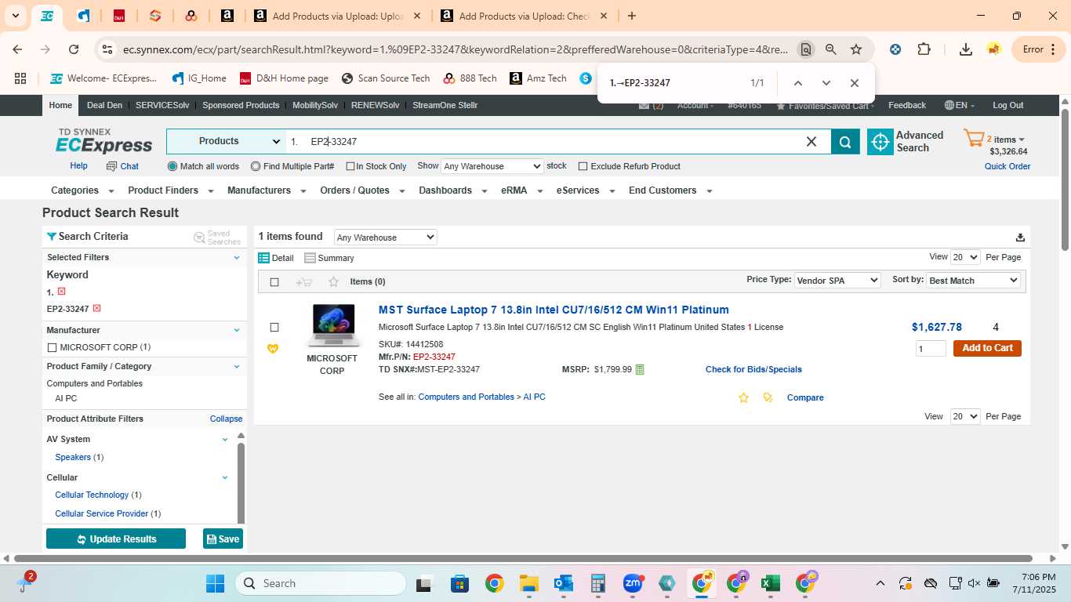Click the add-selected-to-cart icon in Items bar
The image size is (1071, 602).
(304, 282)
